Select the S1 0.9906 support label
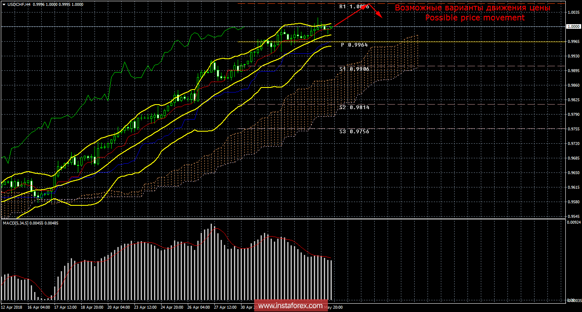582x312 pixels. pos(354,69)
